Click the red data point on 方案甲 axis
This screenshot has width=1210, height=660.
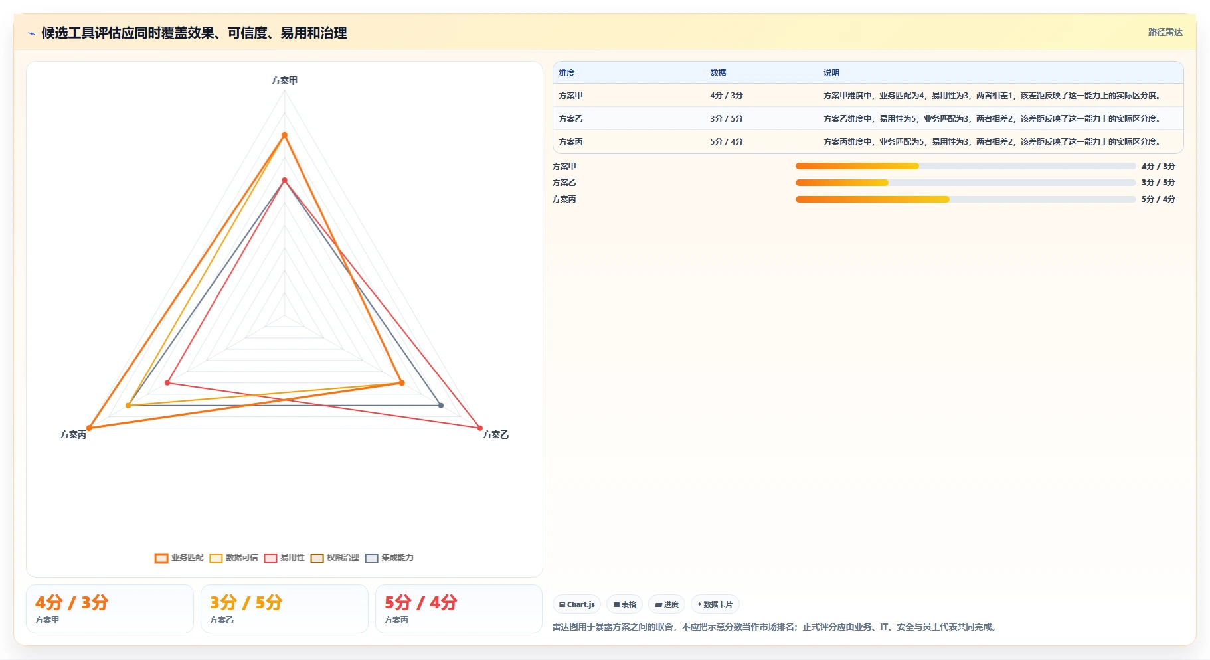(x=284, y=180)
